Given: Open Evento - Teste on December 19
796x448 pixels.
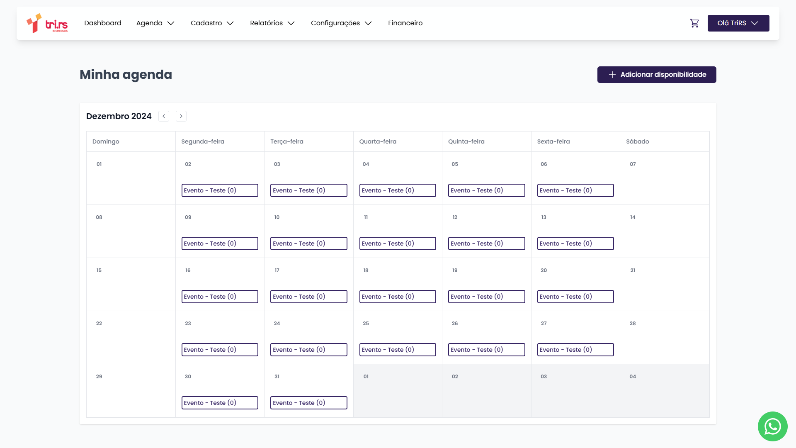Looking at the screenshot, I should tap(486, 297).
